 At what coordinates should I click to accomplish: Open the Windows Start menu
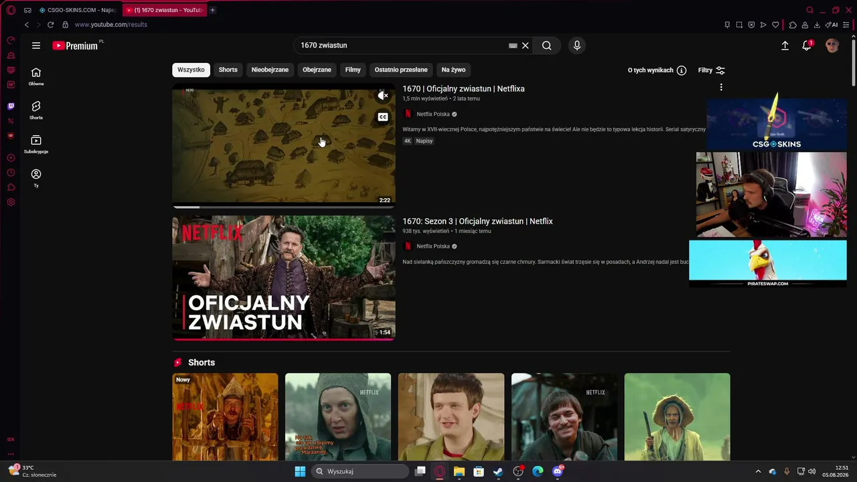[x=300, y=471]
